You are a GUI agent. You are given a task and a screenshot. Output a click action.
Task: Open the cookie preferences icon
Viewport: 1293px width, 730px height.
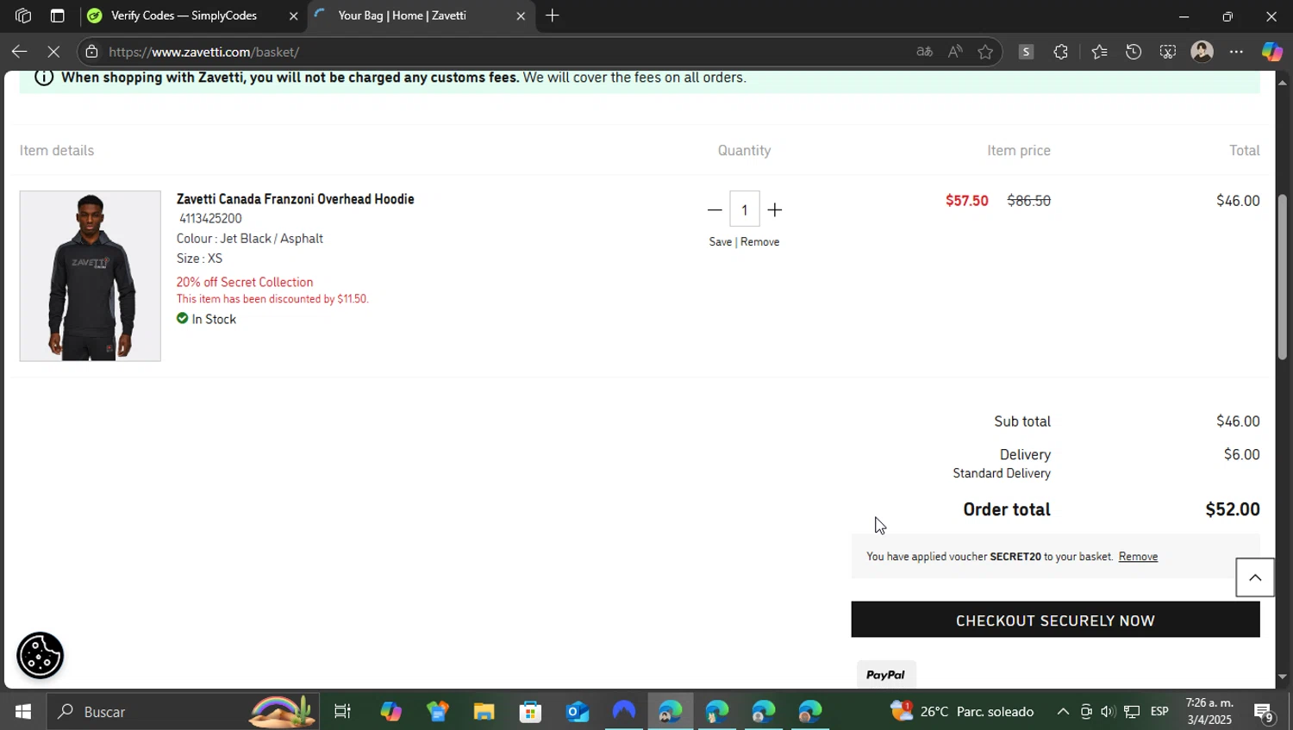(40, 655)
